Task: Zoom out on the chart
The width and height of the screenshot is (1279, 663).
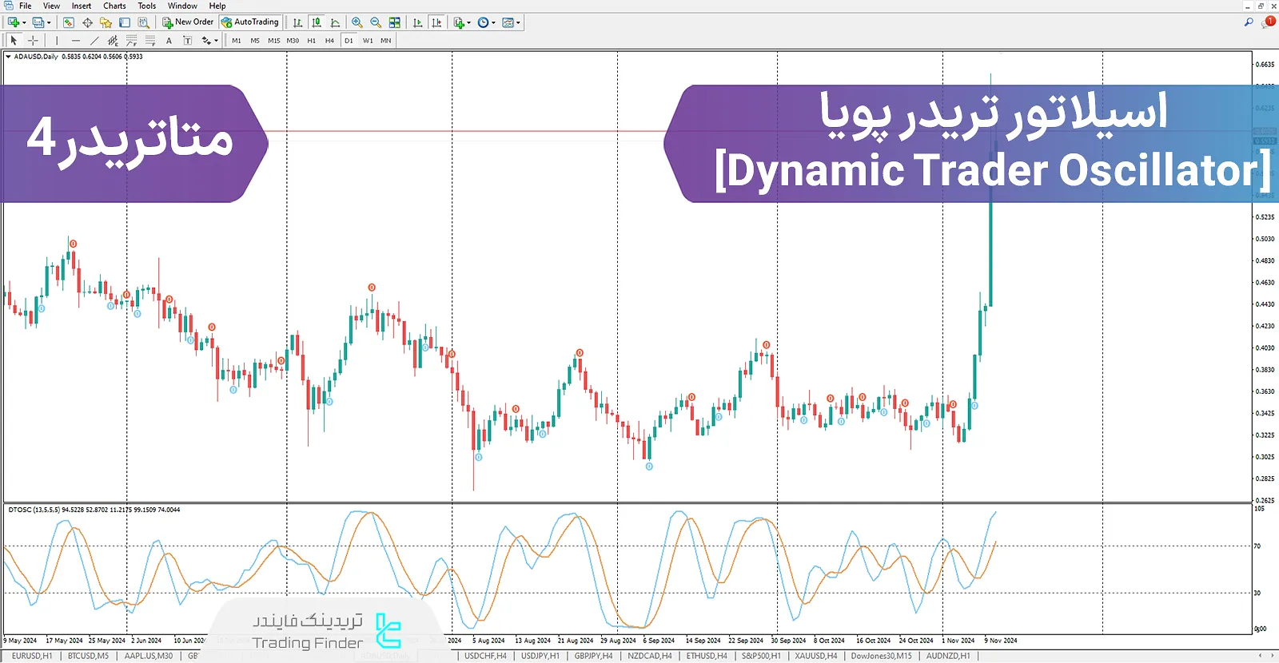Action: click(x=376, y=22)
